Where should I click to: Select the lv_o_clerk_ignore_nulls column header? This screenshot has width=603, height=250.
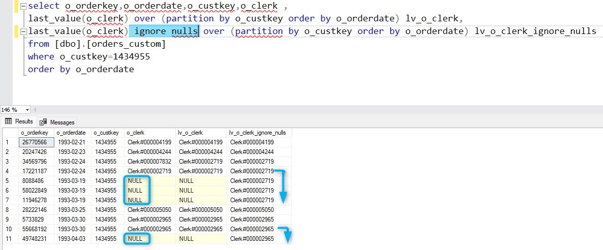pyautogui.click(x=259, y=133)
